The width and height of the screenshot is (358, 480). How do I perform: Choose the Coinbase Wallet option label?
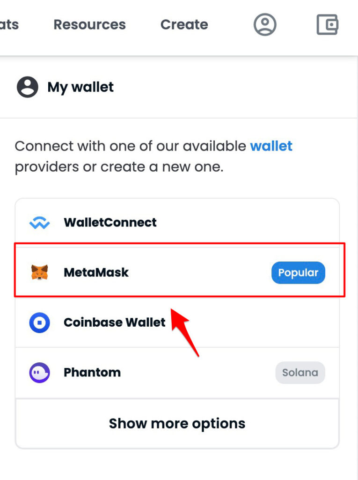(114, 322)
